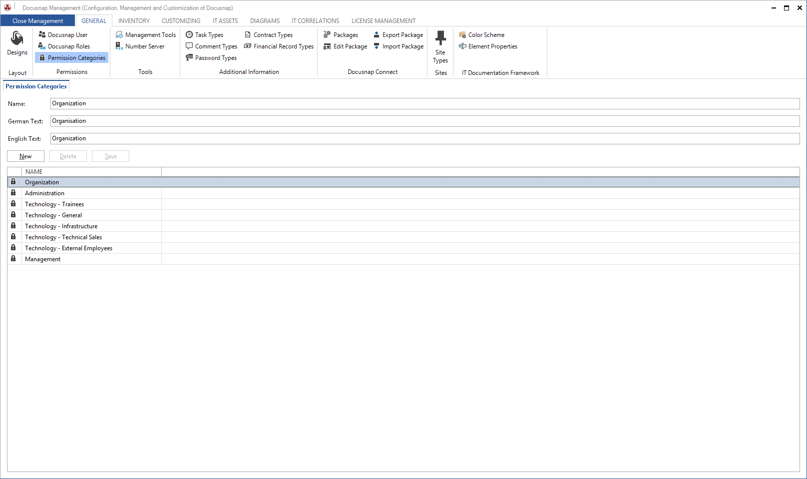
Task: Switch to the GENERAL ribbon tab
Action: (x=94, y=21)
